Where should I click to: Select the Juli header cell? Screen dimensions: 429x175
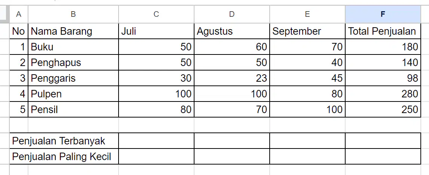[x=156, y=31]
